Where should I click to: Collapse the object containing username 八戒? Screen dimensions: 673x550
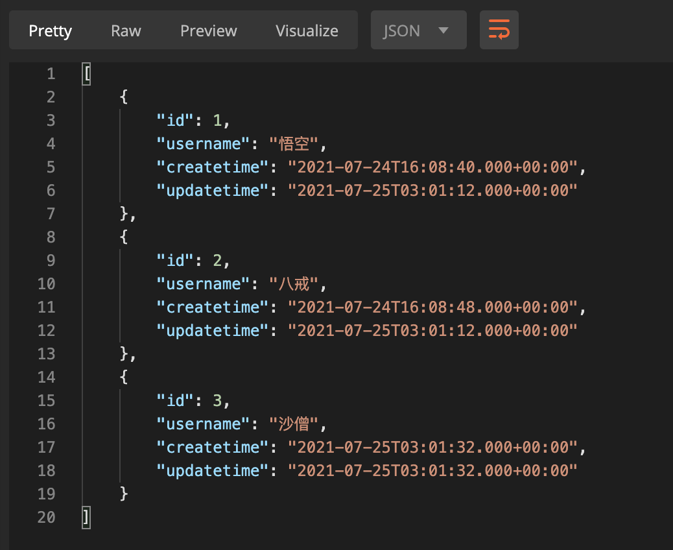tap(123, 237)
